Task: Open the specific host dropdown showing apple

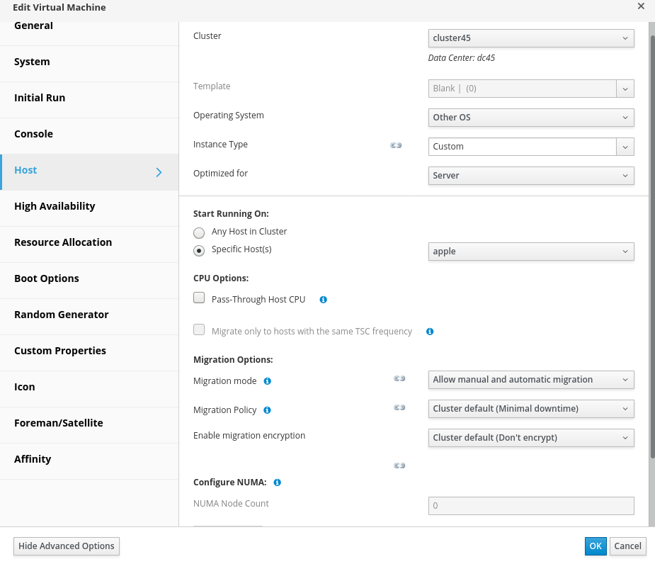Action: 530,252
